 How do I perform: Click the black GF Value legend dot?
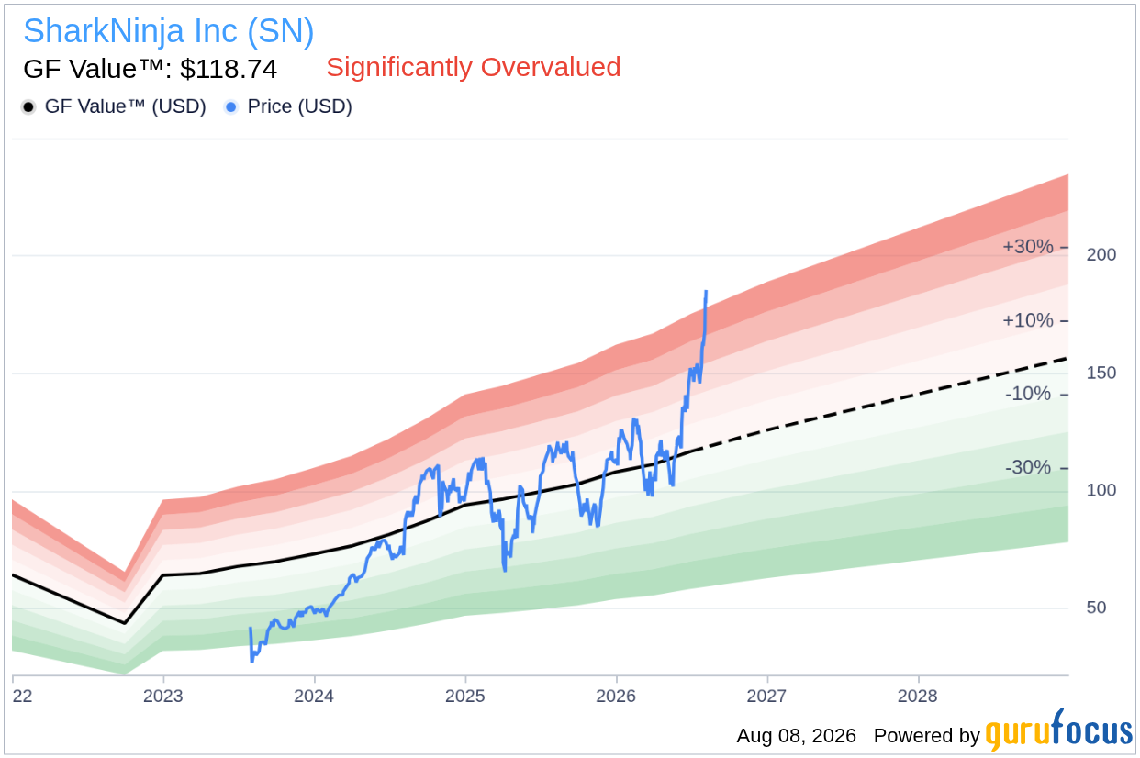click(28, 107)
